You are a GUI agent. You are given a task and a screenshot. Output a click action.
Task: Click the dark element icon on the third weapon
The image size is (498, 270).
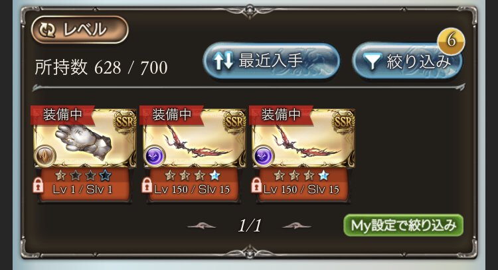point(264,156)
